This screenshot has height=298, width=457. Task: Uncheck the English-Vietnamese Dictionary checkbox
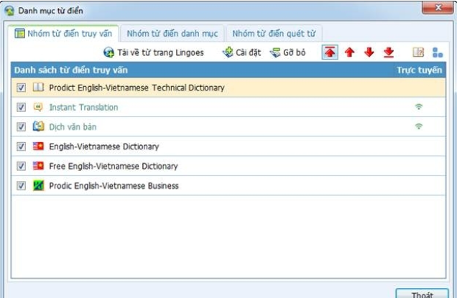[x=22, y=146]
